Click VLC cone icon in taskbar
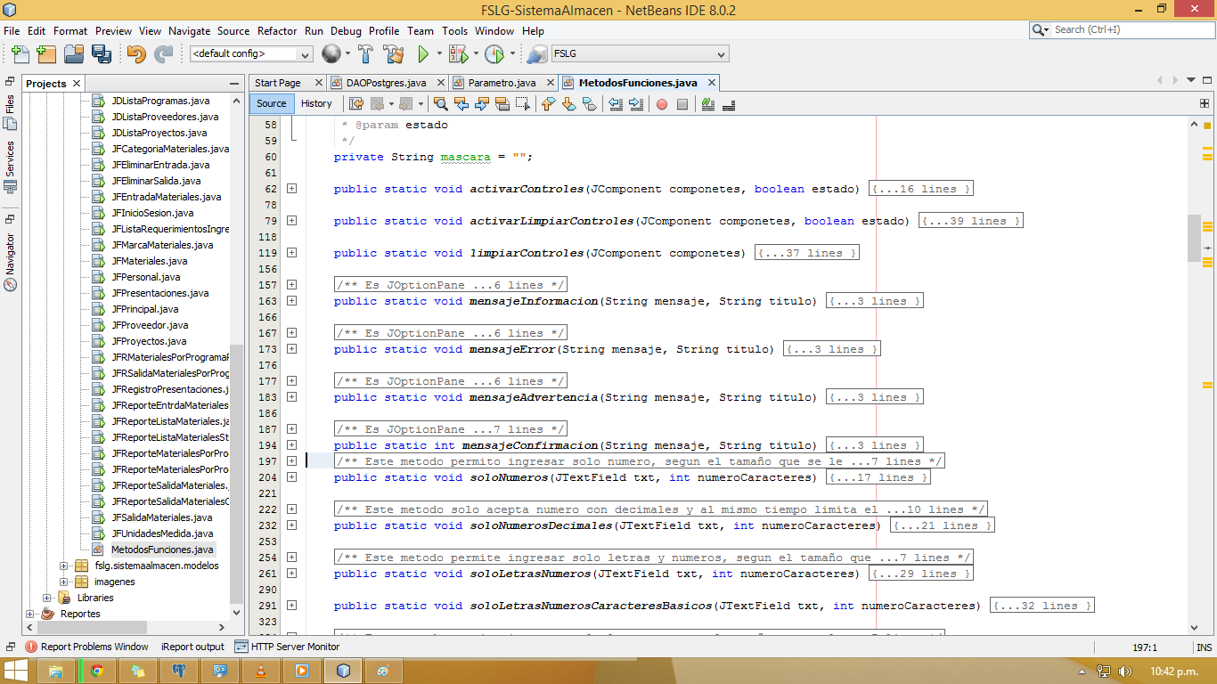The height and width of the screenshot is (684, 1217). point(261,671)
